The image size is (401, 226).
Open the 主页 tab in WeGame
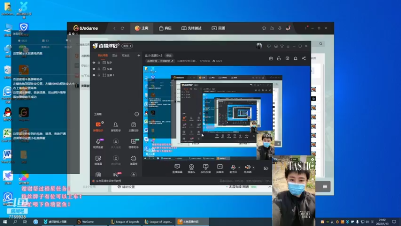[142, 28]
